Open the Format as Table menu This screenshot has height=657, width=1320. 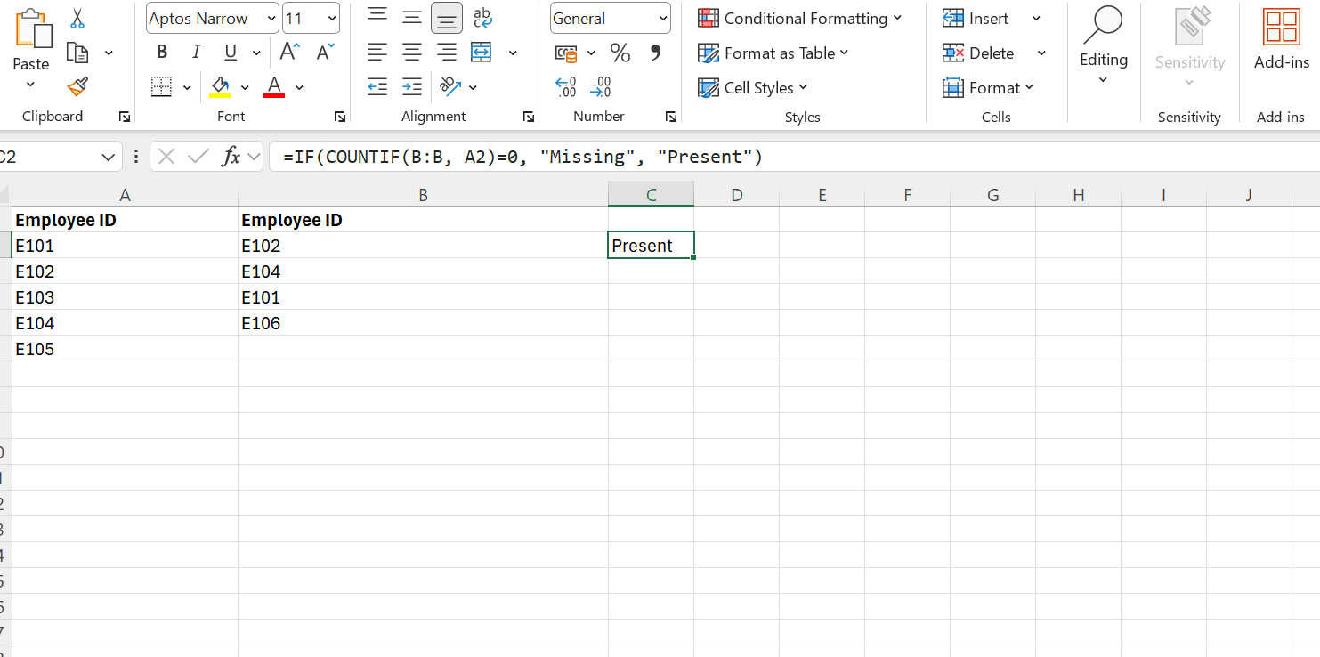pyautogui.click(x=773, y=53)
